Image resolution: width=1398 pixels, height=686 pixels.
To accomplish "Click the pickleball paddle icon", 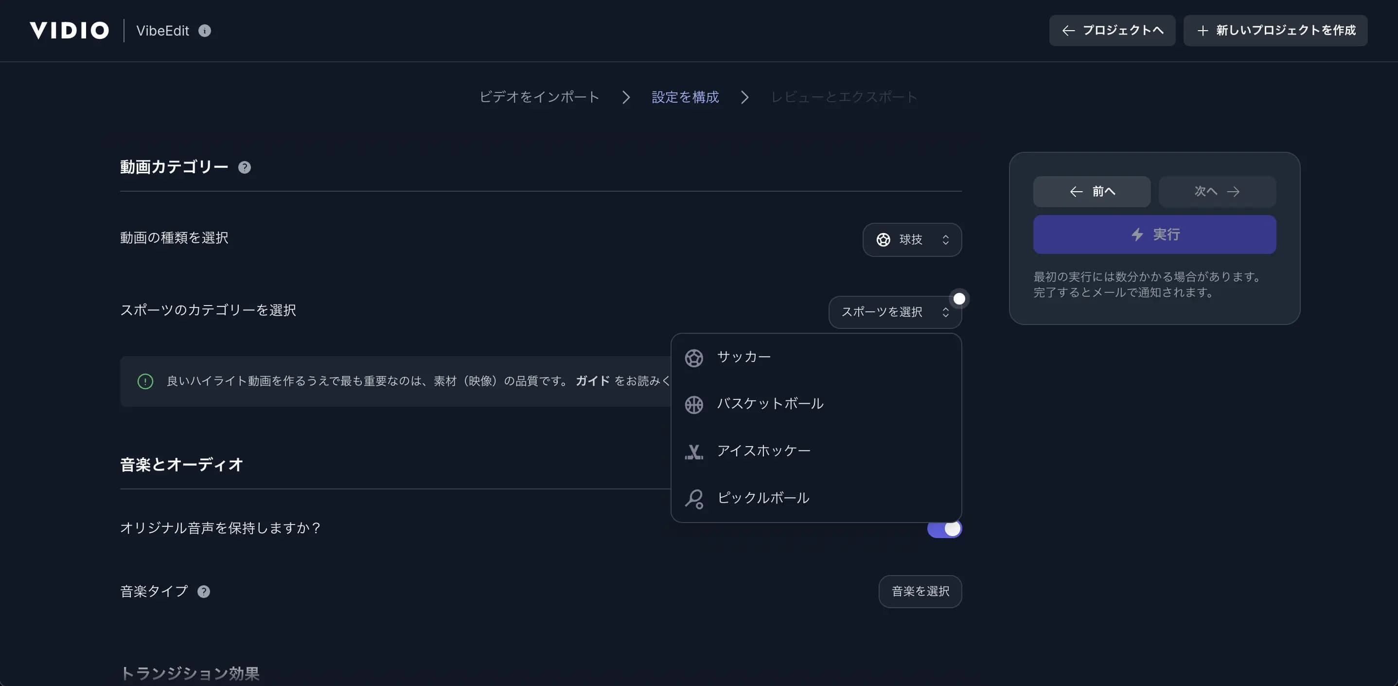I will [x=693, y=499].
